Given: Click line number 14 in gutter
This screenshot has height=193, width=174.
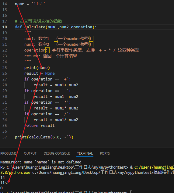Looking at the screenshot, I should [5, 4].
